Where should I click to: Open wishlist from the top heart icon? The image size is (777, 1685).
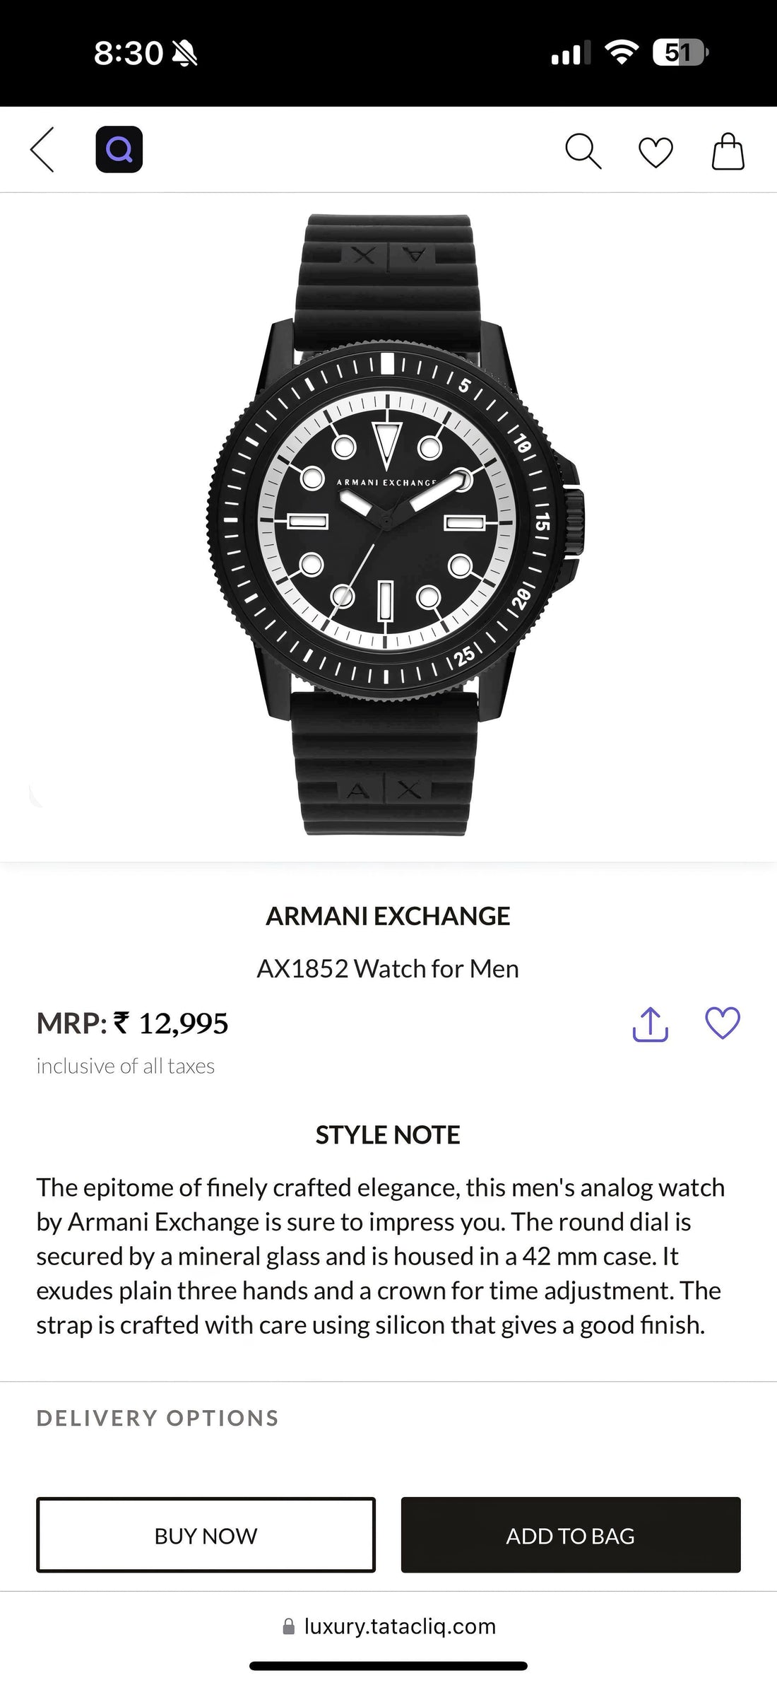tap(656, 152)
